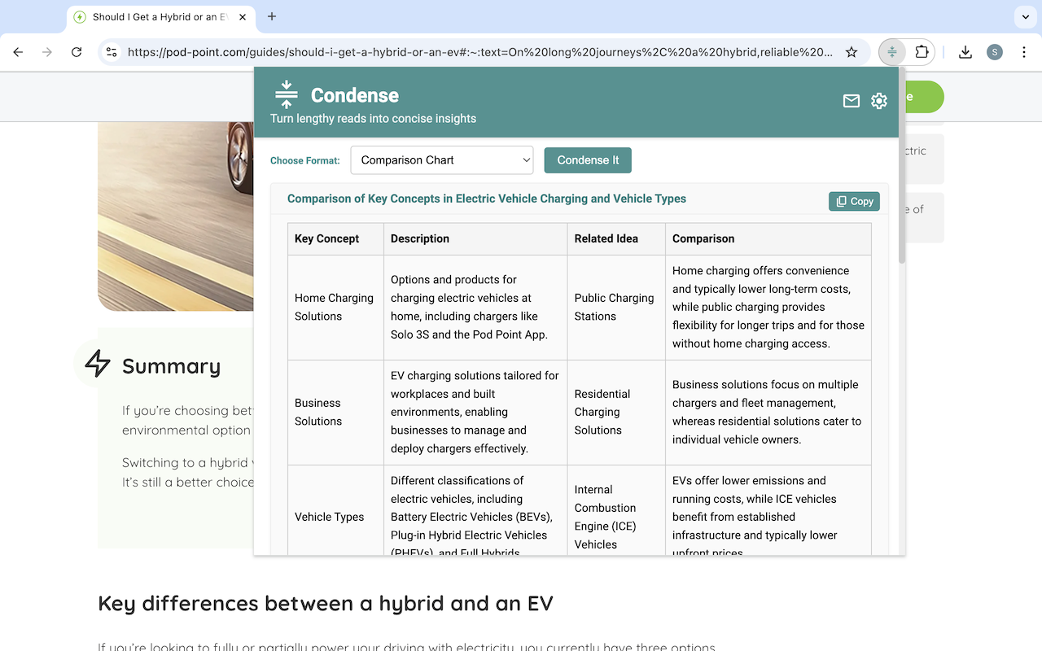This screenshot has height=651, width=1042.
Task: Bookmark this page with star icon
Action: click(852, 52)
